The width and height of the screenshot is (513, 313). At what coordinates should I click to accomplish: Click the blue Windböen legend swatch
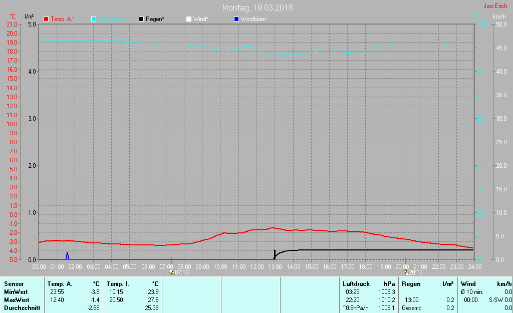point(236,19)
